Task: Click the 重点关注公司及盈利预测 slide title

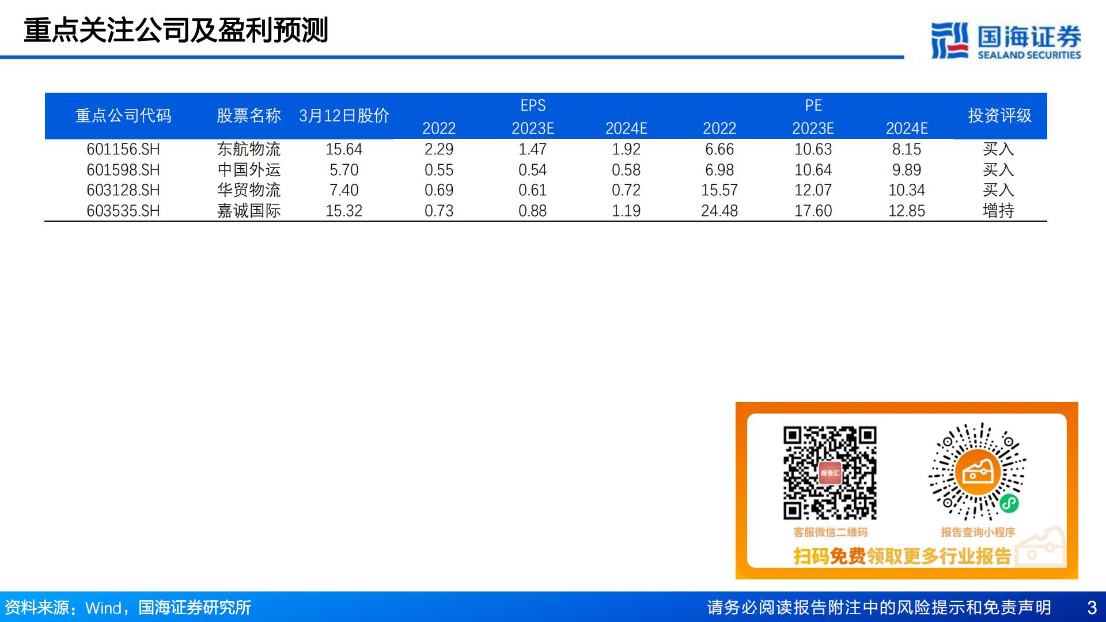Action: 176,30
